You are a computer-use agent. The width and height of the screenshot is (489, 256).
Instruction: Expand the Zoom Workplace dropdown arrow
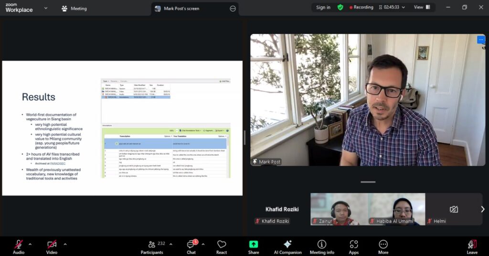[46, 8]
